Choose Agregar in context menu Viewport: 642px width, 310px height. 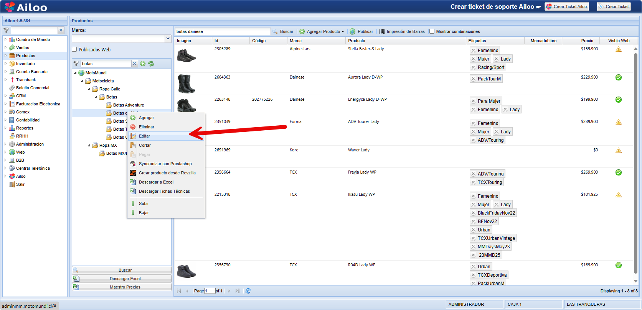[x=166, y=118]
